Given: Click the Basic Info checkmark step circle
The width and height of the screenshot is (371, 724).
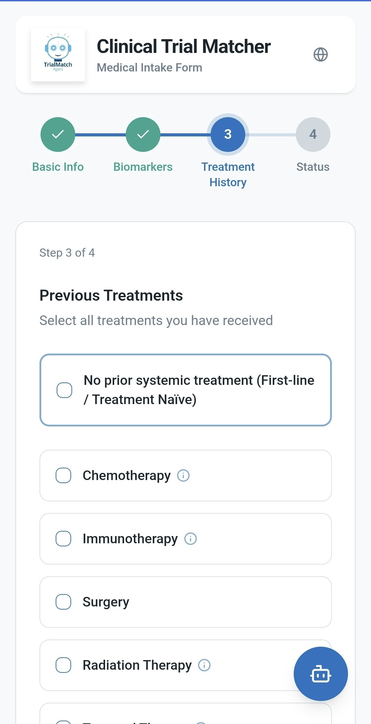Looking at the screenshot, I should pos(58,134).
